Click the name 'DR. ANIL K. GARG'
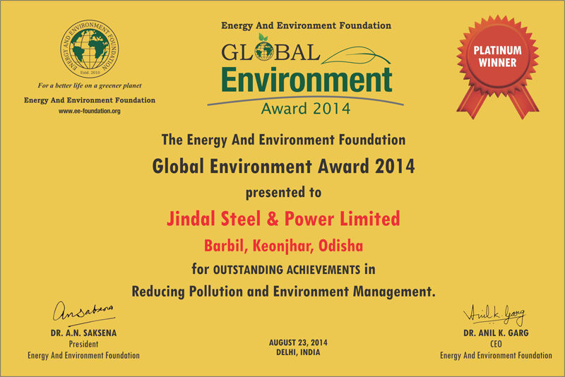This screenshot has height=377, width=565. [x=496, y=333]
